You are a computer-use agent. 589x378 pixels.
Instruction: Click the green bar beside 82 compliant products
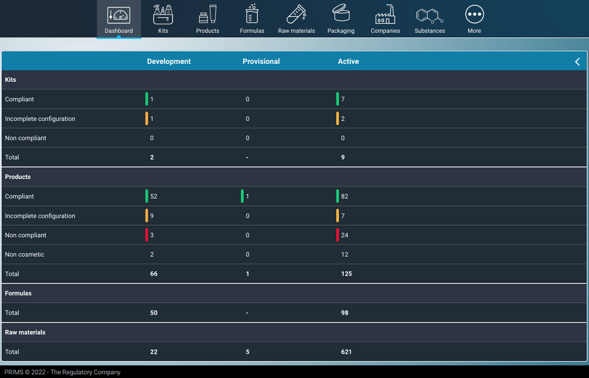(x=338, y=196)
